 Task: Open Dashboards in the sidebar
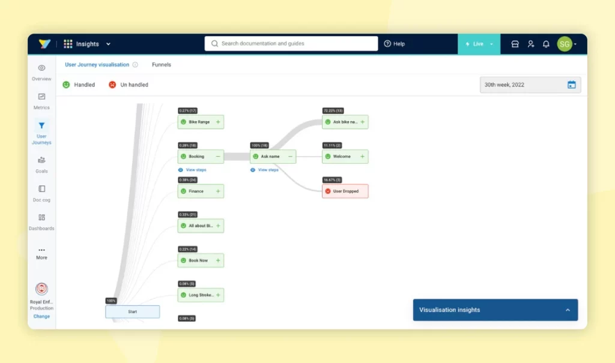pyautogui.click(x=41, y=222)
